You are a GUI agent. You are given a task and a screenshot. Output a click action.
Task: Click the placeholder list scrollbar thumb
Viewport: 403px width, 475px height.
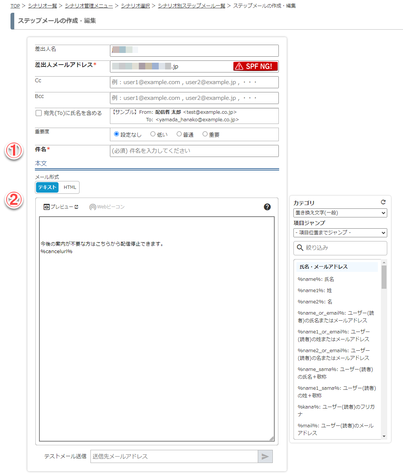(x=384, y=277)
